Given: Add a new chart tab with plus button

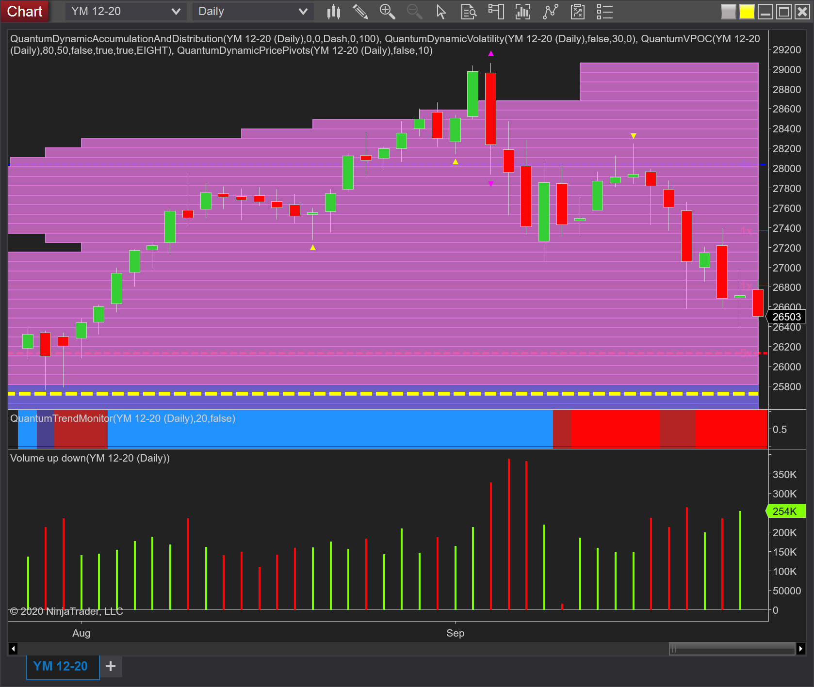Looking at the screenshot, I should coord(111,666).
